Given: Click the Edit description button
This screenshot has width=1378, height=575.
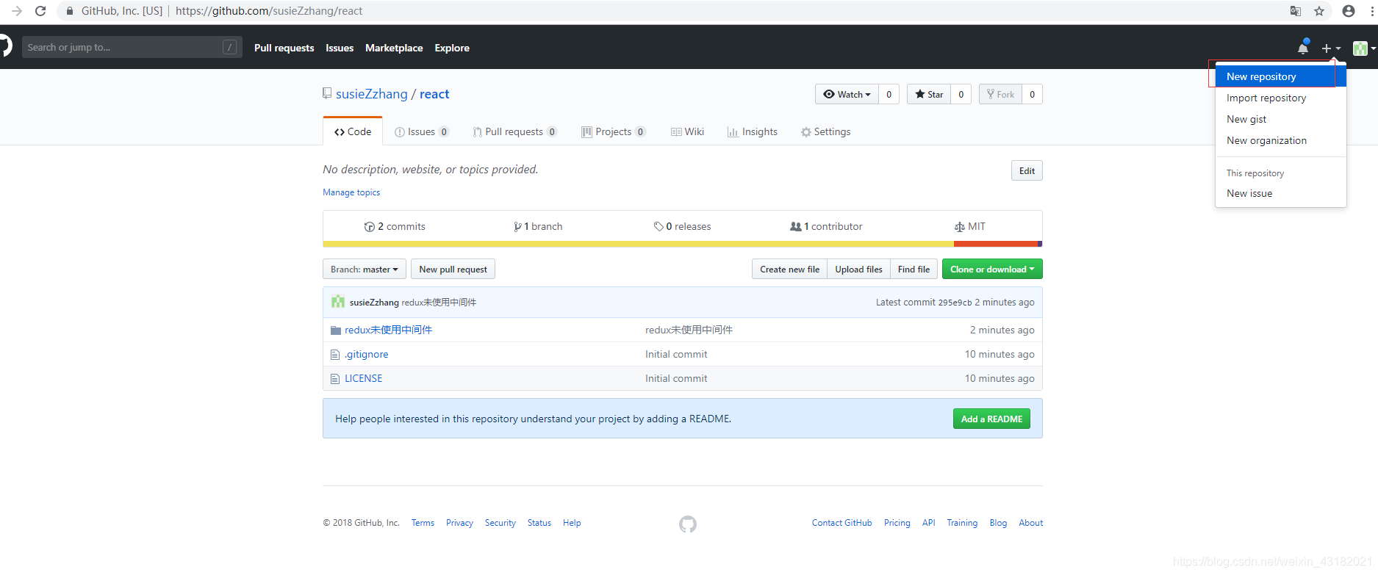Looking at the screenshot, I should [1027, 170].
